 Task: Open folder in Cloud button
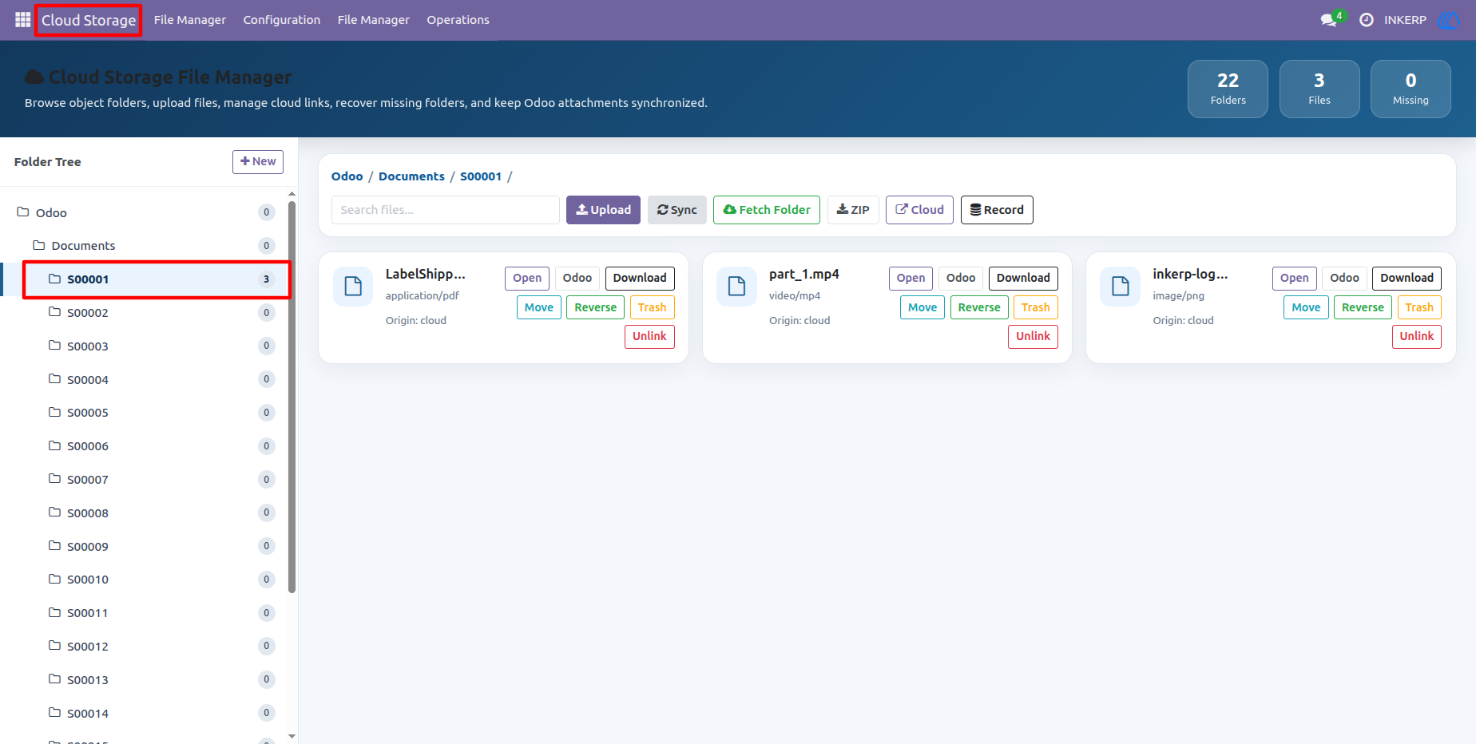(919, 210)
